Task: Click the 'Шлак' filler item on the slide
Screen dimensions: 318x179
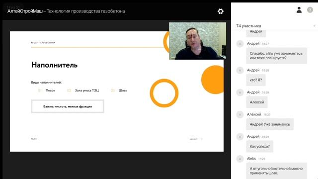Action: point(123,90)
